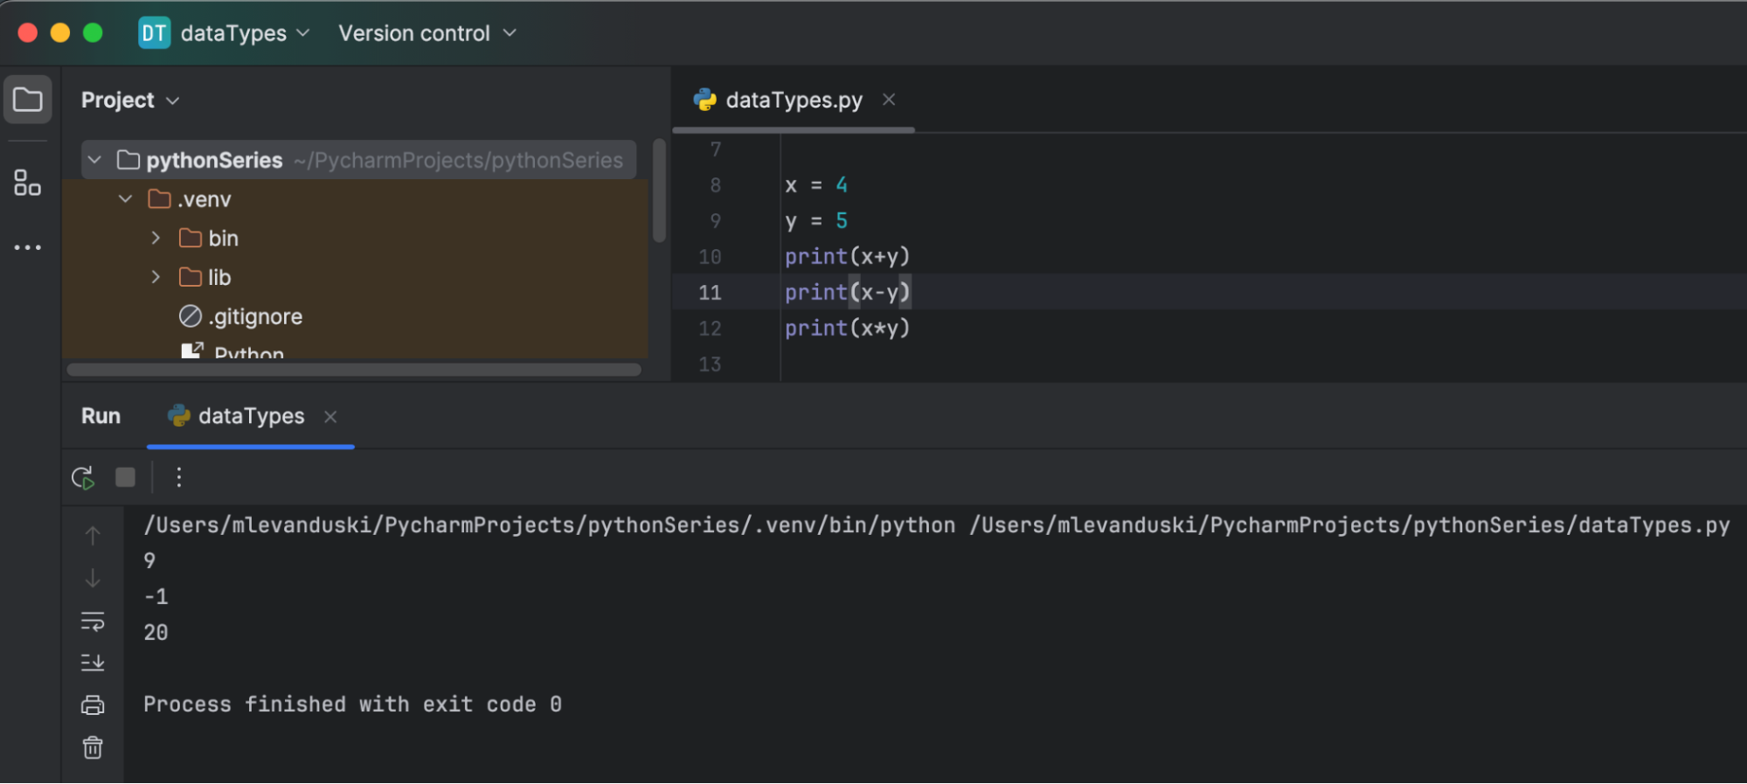This screenshot has height=784, width=1747.
Task: Click the project tree vertical scrollbar
Action: (660, 190)
